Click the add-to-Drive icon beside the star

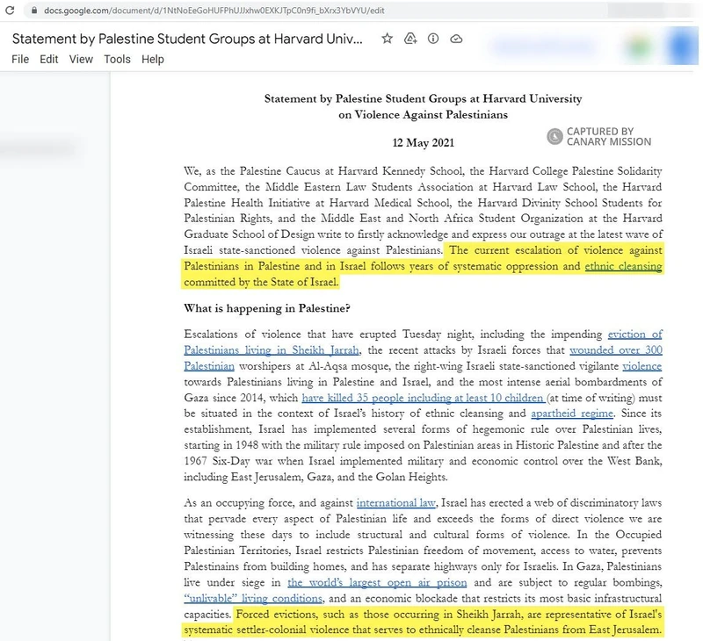tap(409, 40)
